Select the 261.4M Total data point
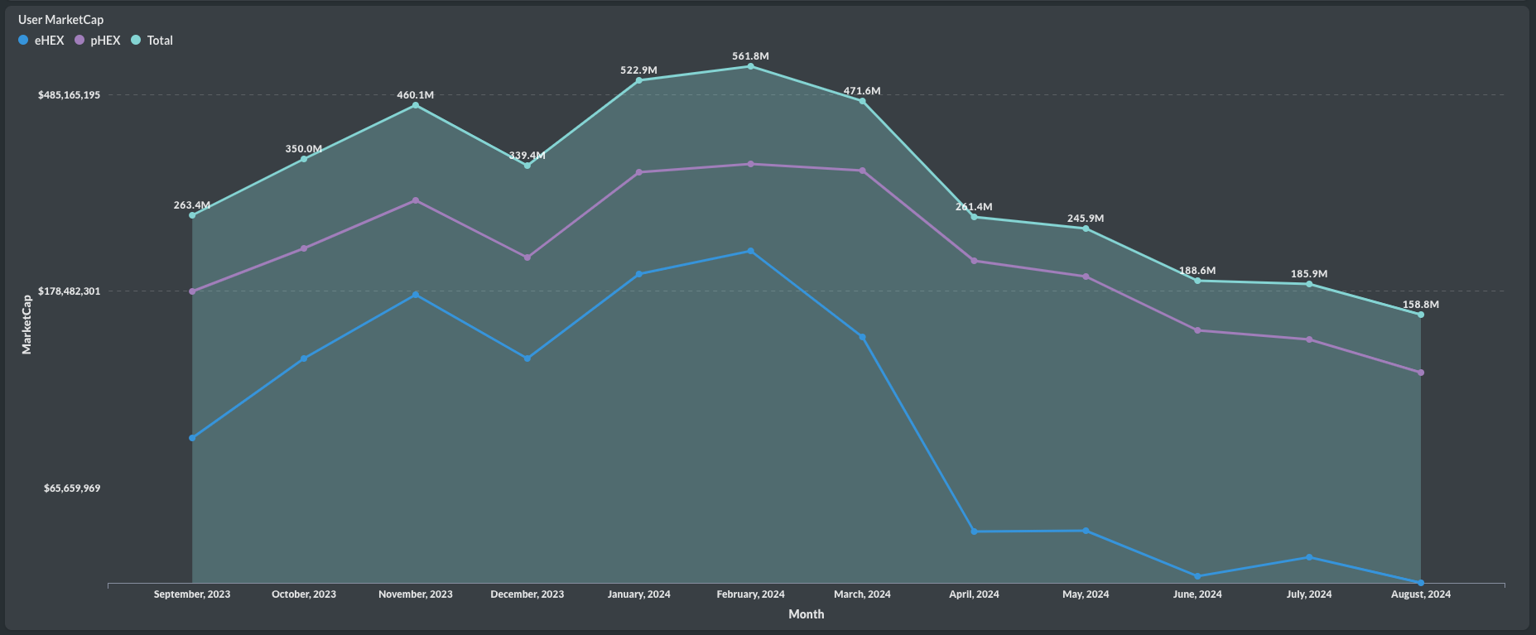1536x635 pixels. [974, 217]
